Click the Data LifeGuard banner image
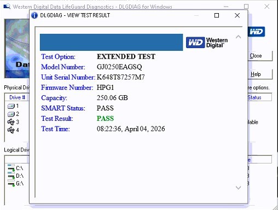278x210 pixels. tap(17, 49)
